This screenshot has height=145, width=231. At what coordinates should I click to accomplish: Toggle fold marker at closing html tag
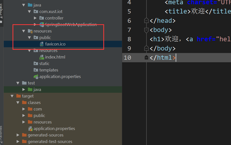146,57
